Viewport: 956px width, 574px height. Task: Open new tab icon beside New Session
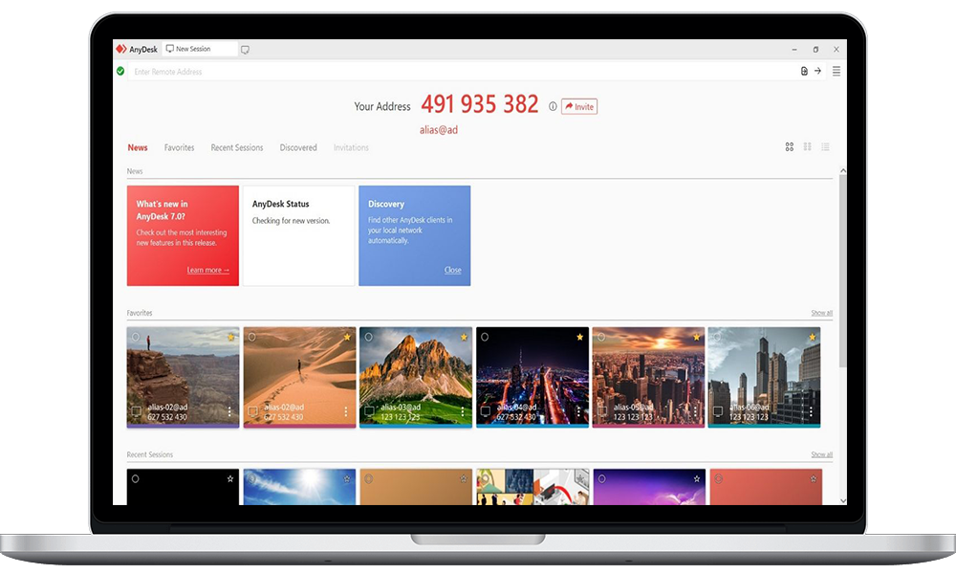[x=245, y=49]
